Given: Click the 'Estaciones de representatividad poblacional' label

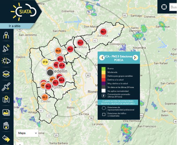Looking at the screenshot, I should 121,108.
